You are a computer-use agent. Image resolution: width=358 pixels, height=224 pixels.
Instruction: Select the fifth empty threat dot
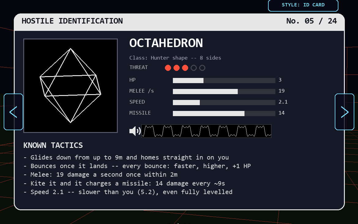tap(202, 68)
